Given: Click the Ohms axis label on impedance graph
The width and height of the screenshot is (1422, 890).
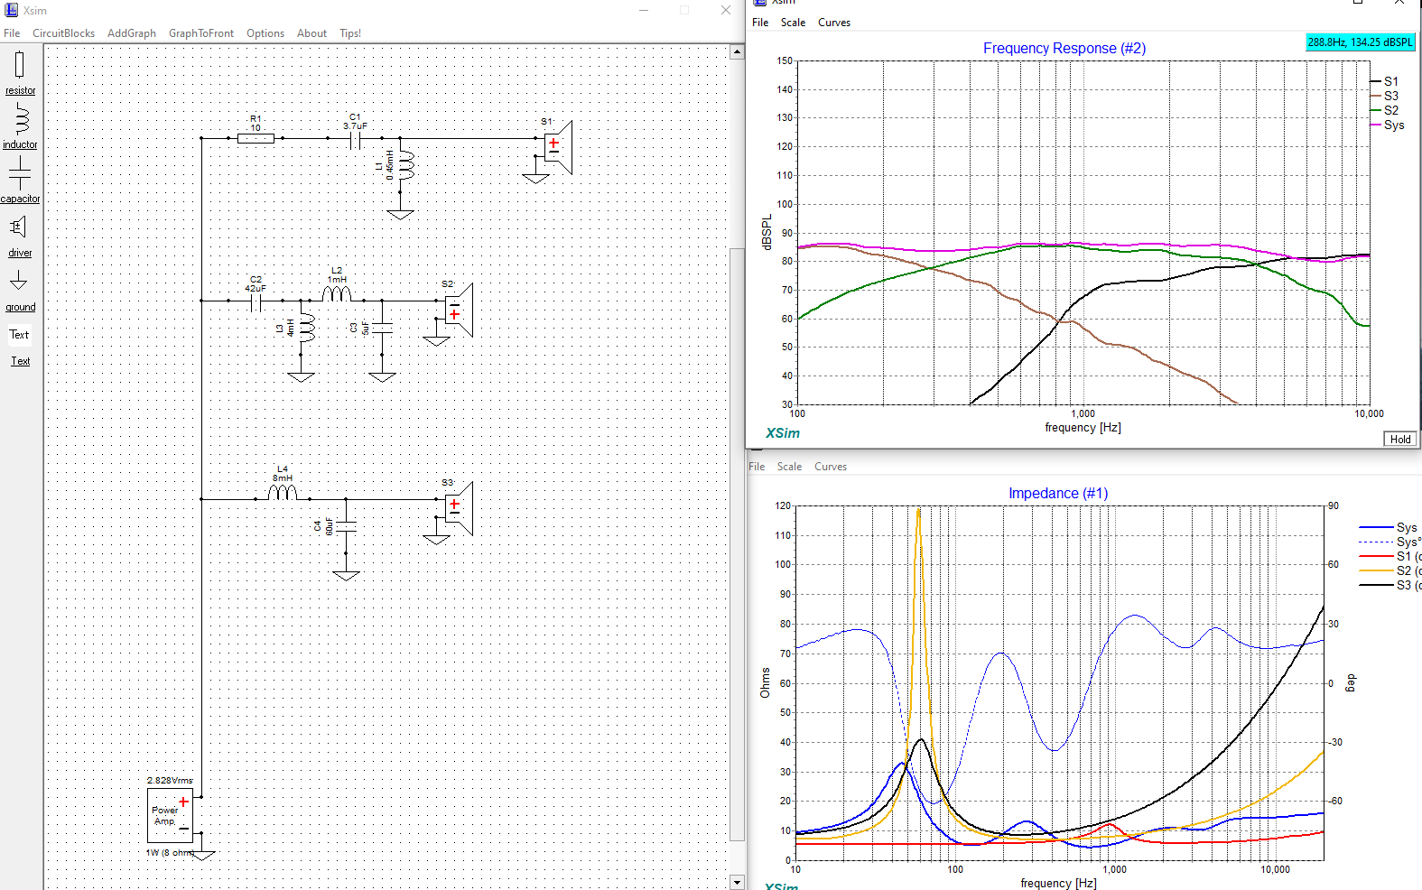Looking at the screenshot, I should (765, 683).
